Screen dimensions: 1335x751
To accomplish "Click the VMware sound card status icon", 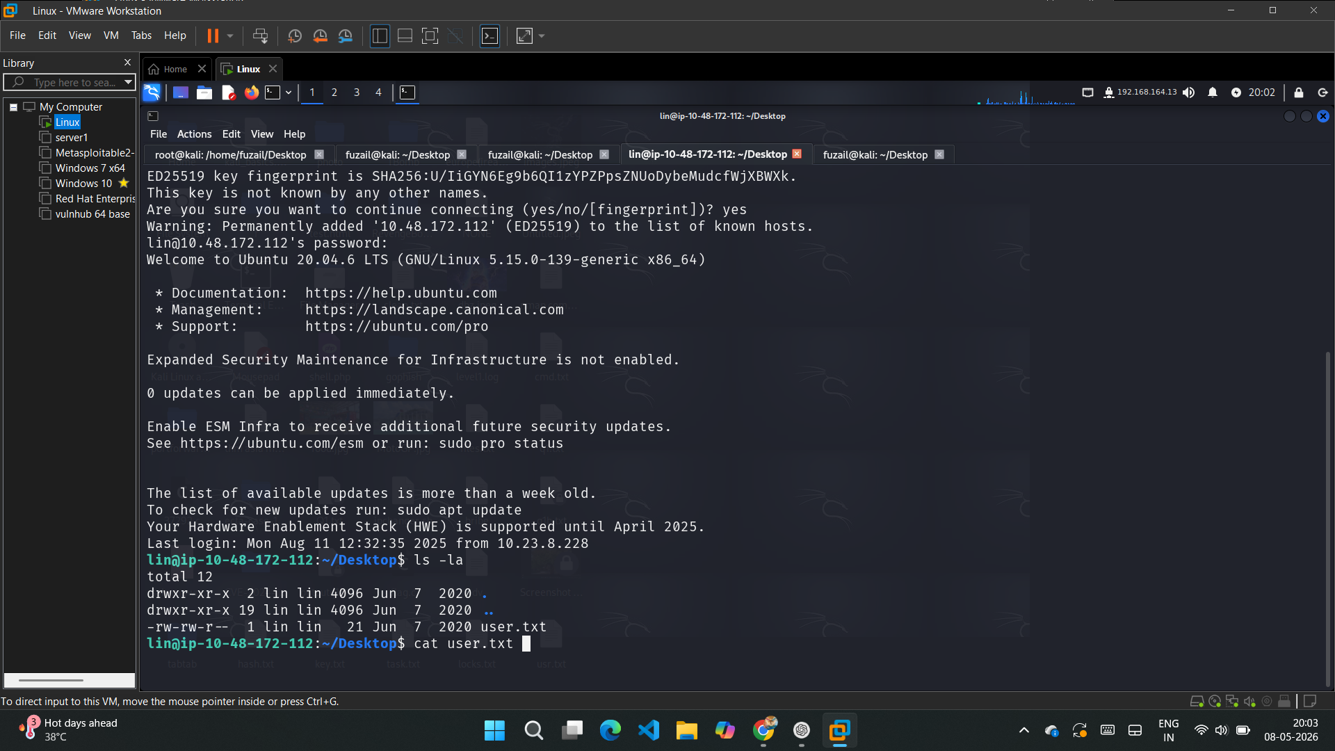I will coord(1249,701).
